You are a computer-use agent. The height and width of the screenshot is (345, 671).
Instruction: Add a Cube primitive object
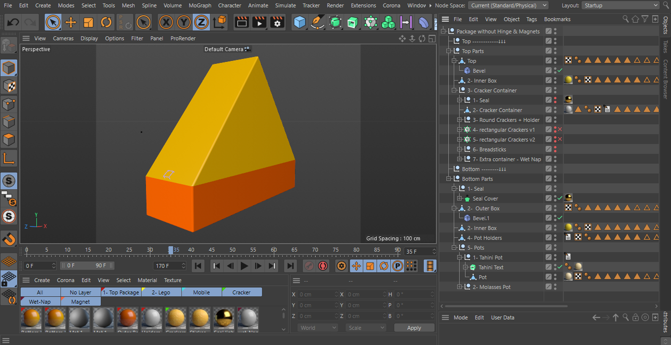coord(300,22)
